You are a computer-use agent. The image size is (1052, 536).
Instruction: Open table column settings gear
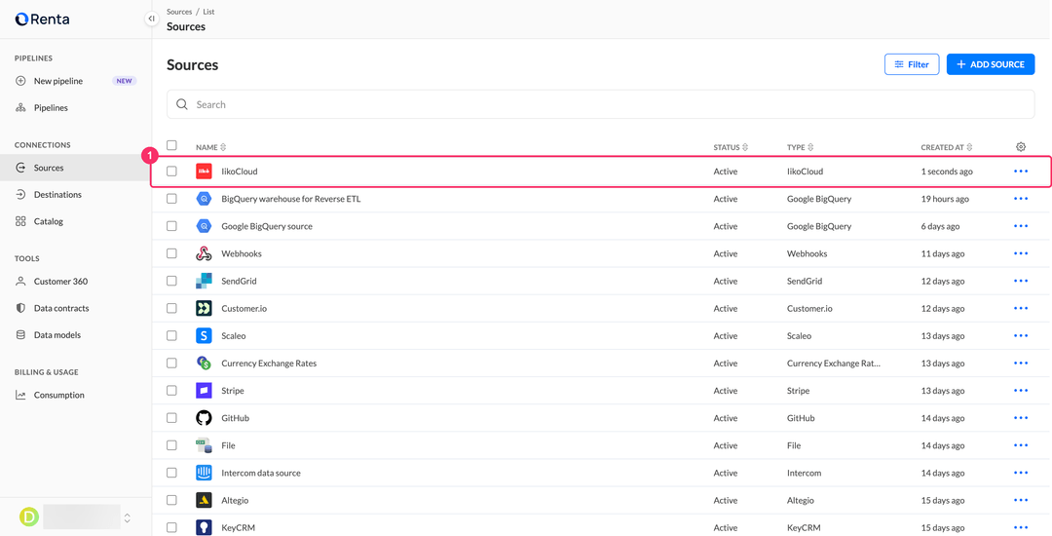(x=1021, y=147)
